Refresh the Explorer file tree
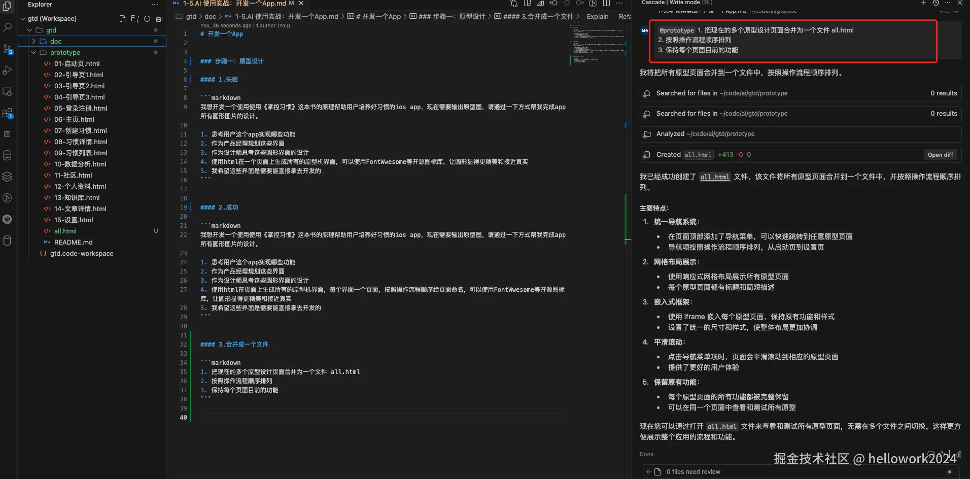 [147, 19]
